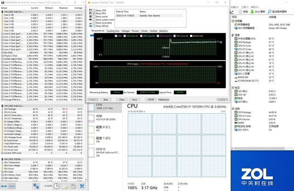Open the Voltages tab
This screenshot has width=294, height=191.
point(125,31)
